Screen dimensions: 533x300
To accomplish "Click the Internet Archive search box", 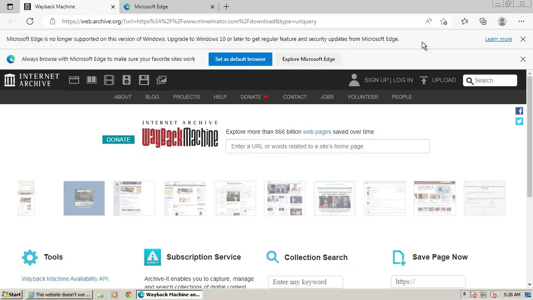I will pyautogui.click(x=490, y=80).
